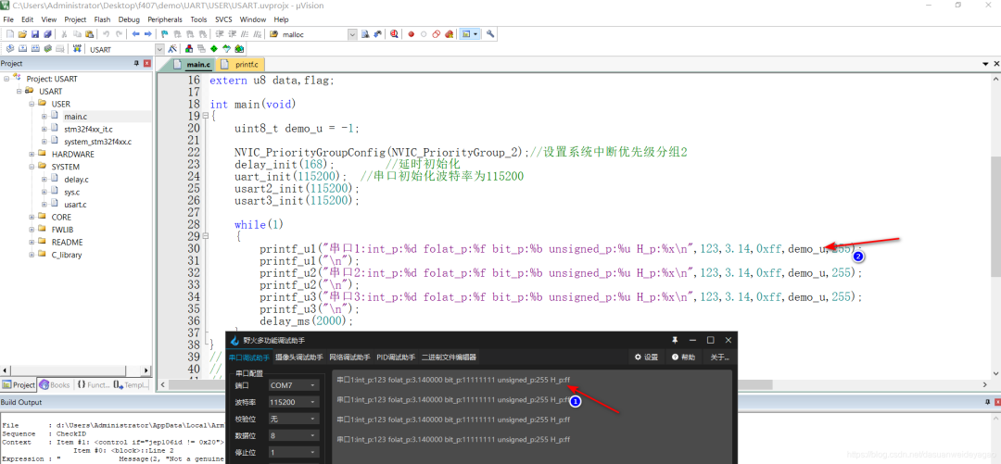Click the Paste clipboard icon

(89, 34)
